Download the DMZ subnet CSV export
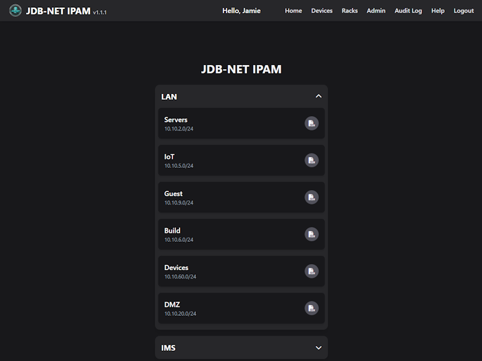Viewport: 482px width, 361px height. tap(311, 308)
